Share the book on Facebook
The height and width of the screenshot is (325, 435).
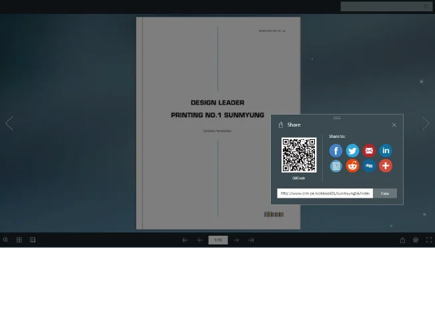pos(336,151)
